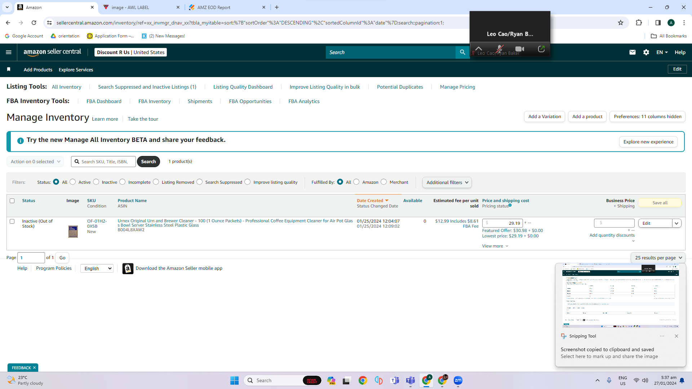
Task: Open the Chrome tab search chevron
Action: [x=7, y=7]
